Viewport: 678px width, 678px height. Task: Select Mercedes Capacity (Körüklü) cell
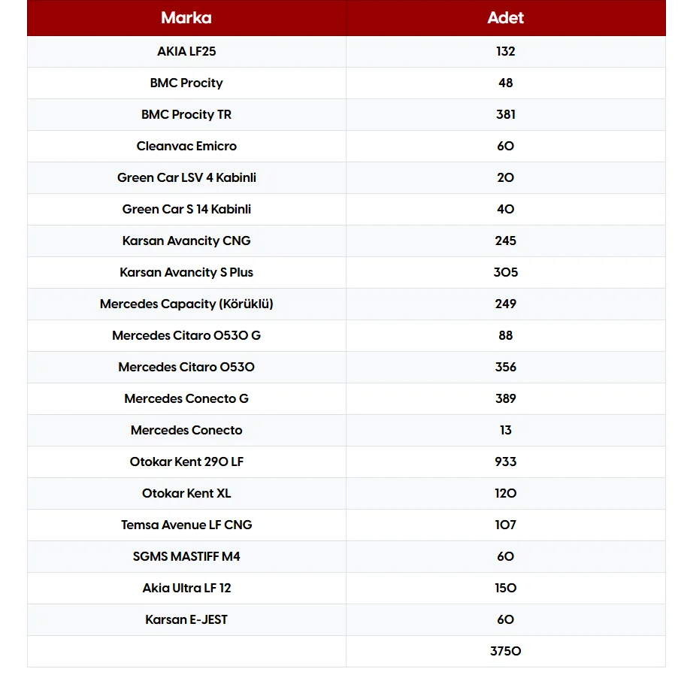pos(186,304)
